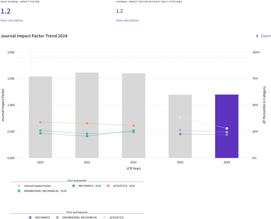Open View calculation for JIF without self citations
Viewport: 271px width, 219px height.
pyautogui.click(x=127, y=20)
